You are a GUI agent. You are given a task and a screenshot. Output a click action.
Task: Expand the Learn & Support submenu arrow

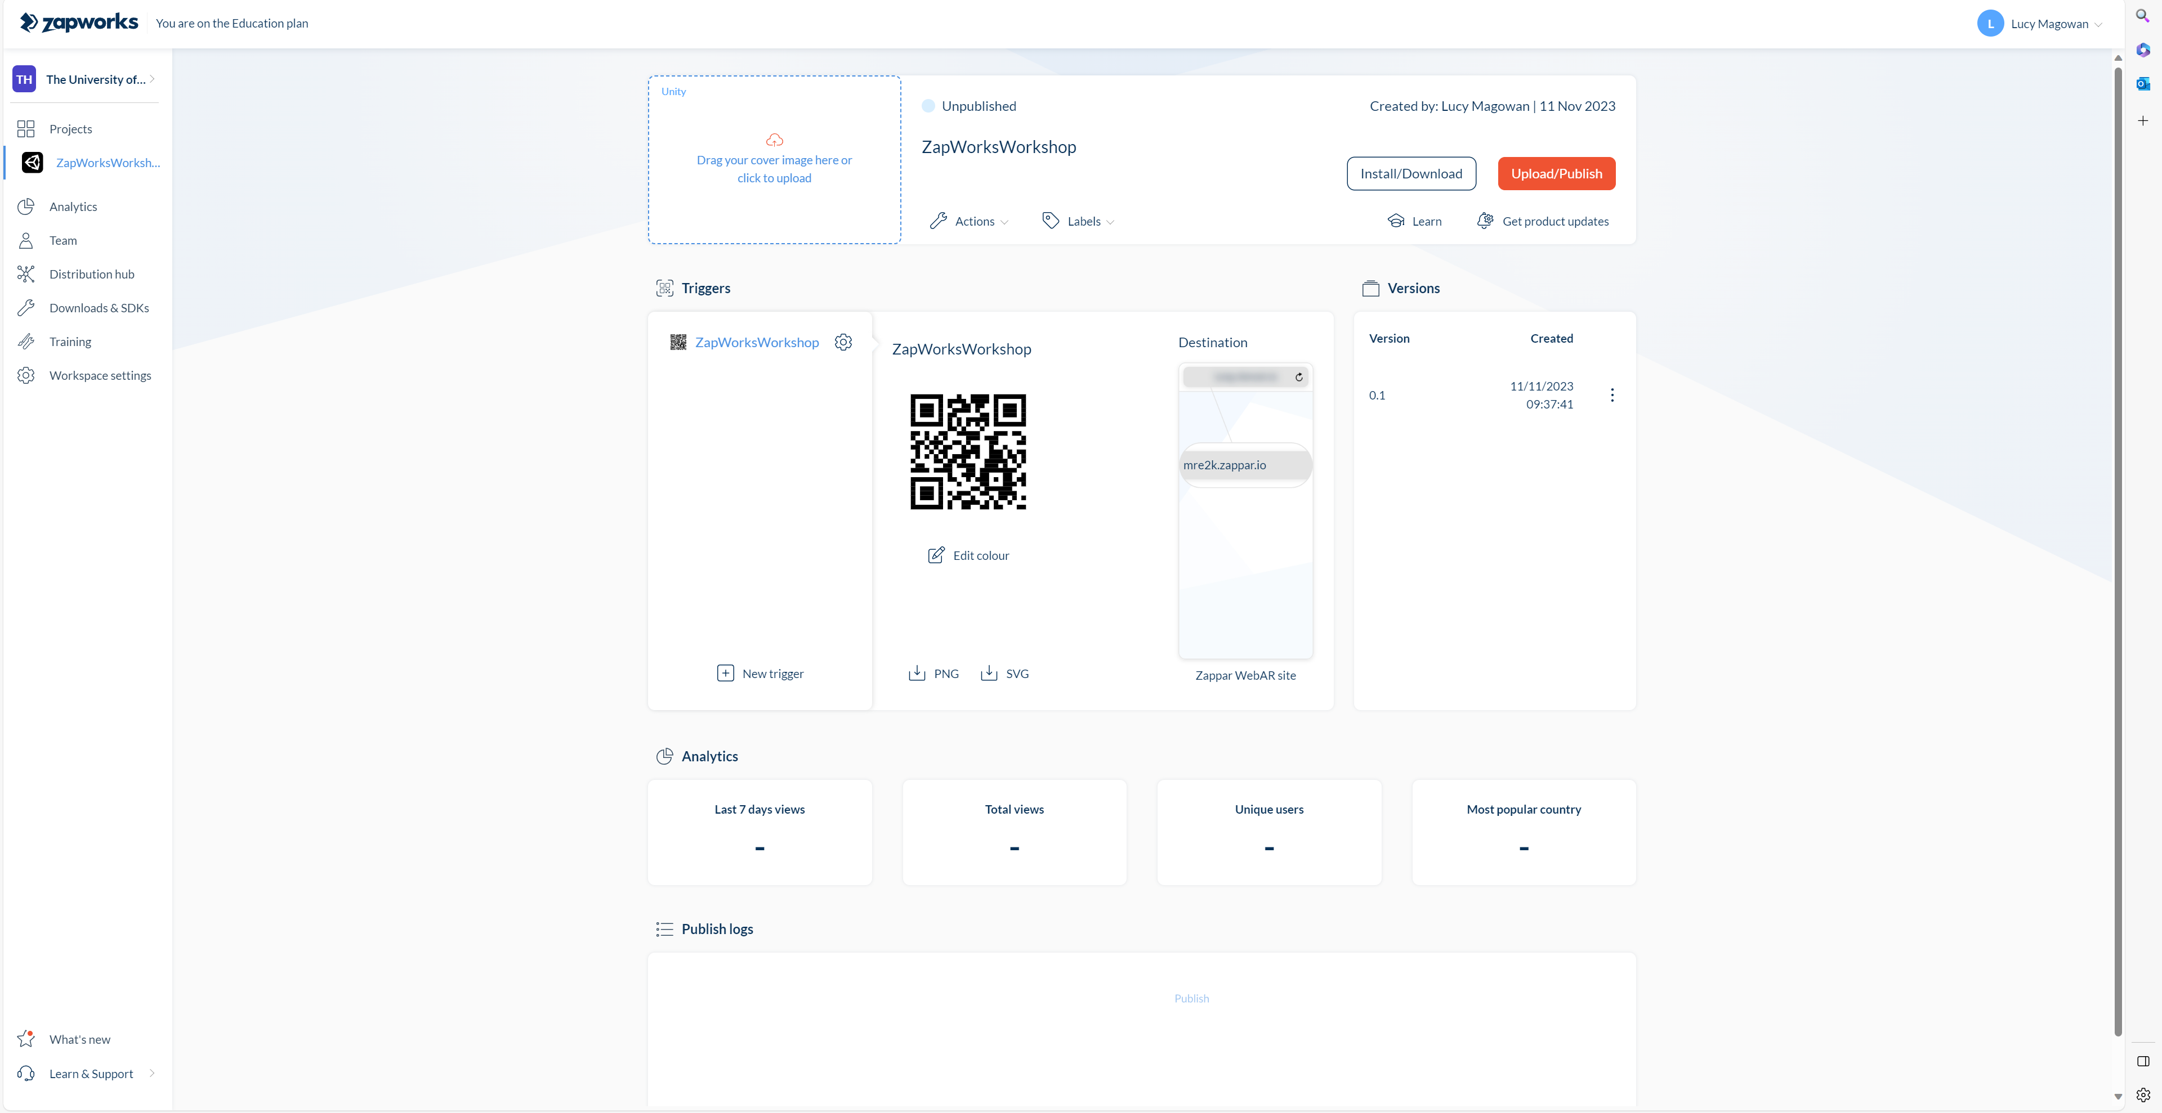pos(152,1072)
